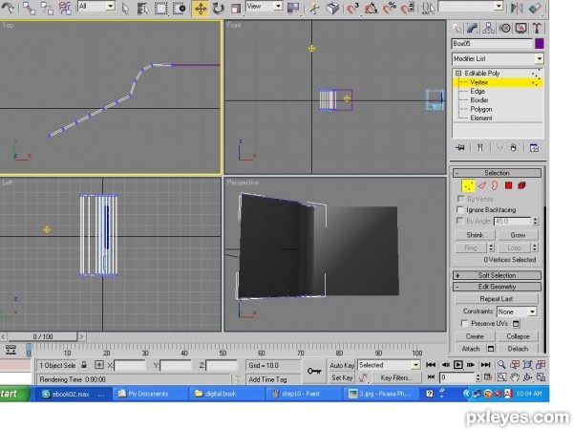Screen dimensions: 573x430
Task: Click the Box05 object name field
Action: coord(492,44)
